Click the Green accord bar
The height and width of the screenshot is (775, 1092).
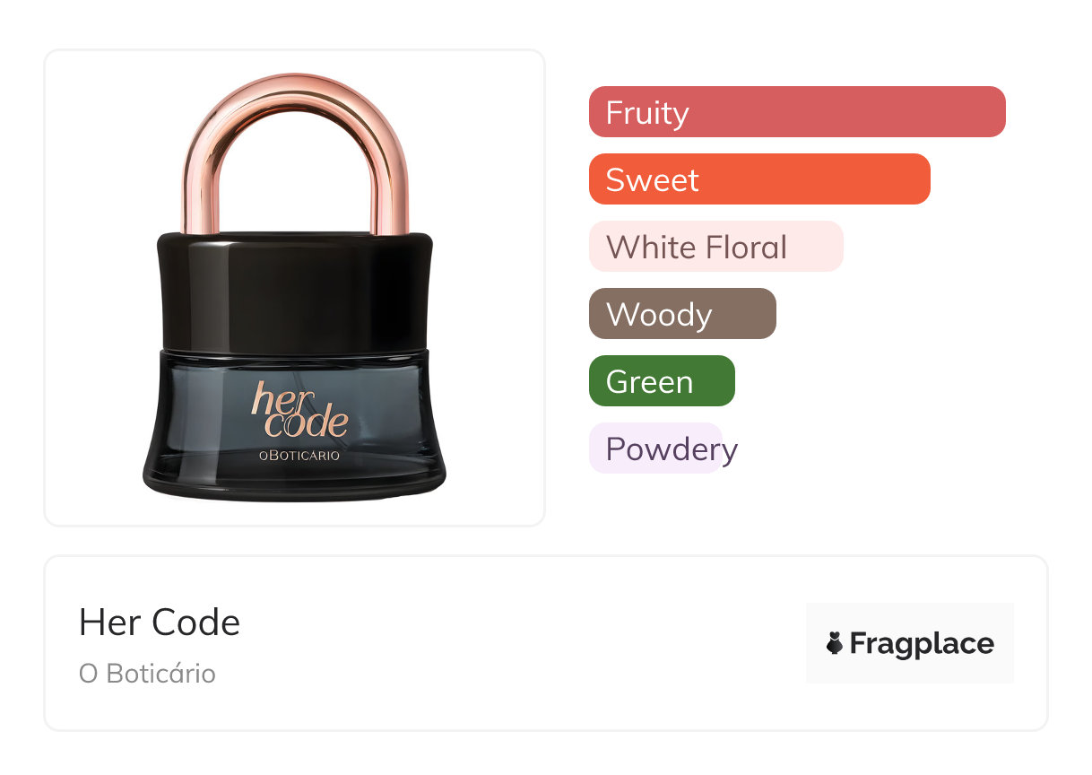pyautogui.click(x=661, y=381)
